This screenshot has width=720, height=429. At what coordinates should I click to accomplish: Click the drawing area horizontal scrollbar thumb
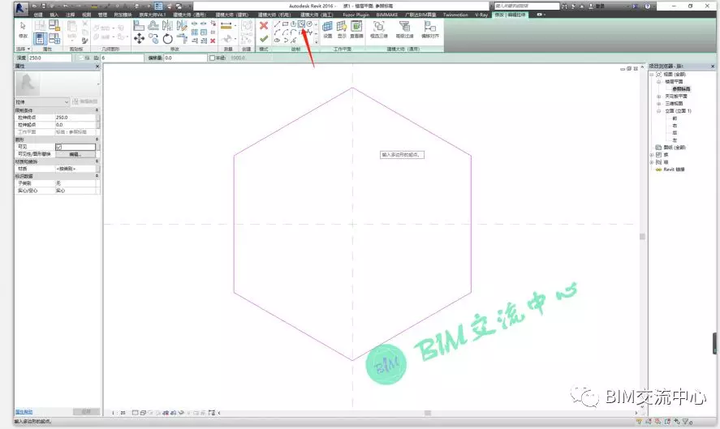(x=428, y=413)
